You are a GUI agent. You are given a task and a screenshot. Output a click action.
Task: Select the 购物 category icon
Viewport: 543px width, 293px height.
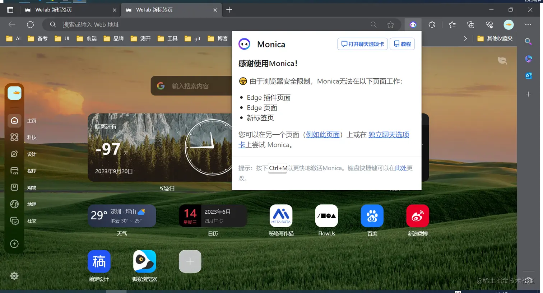(14, 187)
